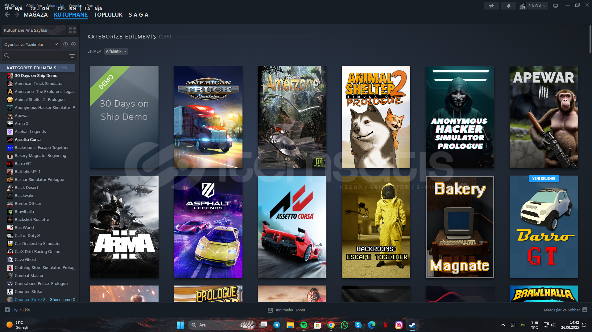Open the Asphalt Legends cover
The height and width of the screenshot is (332, 592).
click(208, 227)
